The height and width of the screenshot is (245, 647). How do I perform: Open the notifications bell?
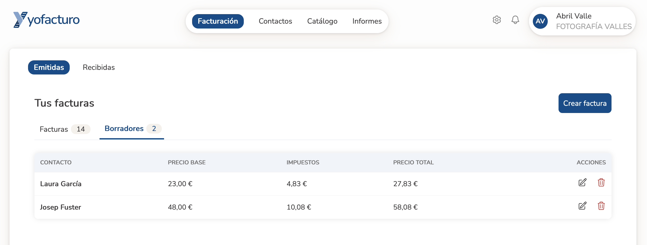515,20
